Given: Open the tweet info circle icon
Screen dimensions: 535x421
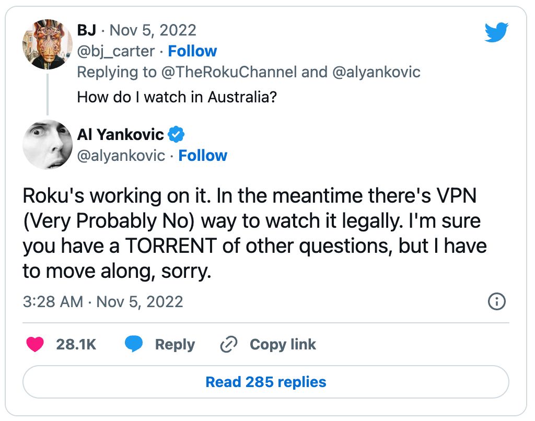Looking at the screenshot, I should (496, 301).
